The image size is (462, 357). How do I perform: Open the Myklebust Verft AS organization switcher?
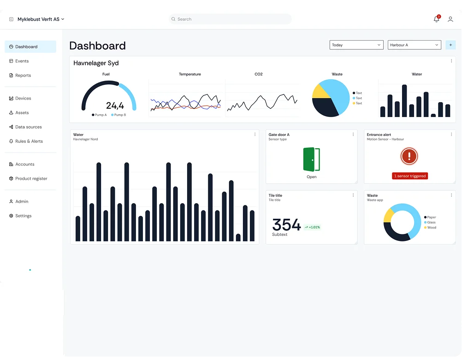(41, 19)
